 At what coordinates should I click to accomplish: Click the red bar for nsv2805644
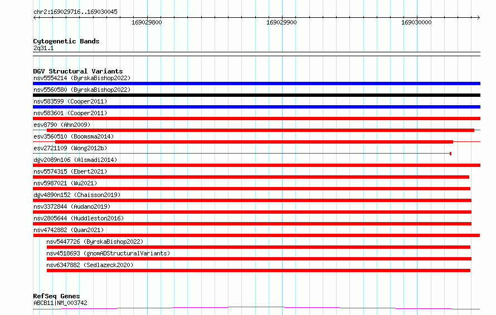click(x=252, y=224)
